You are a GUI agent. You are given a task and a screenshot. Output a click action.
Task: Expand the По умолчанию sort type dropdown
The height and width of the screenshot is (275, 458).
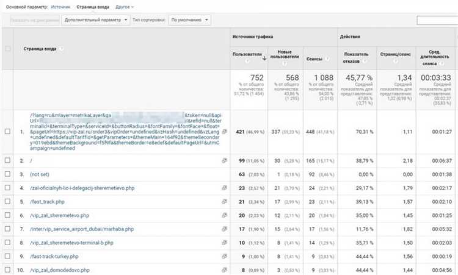point(189,20)
